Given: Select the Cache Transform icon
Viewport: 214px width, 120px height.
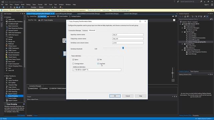Looking at the screenshot, I should pyautogui.click(x=7, y=80).
